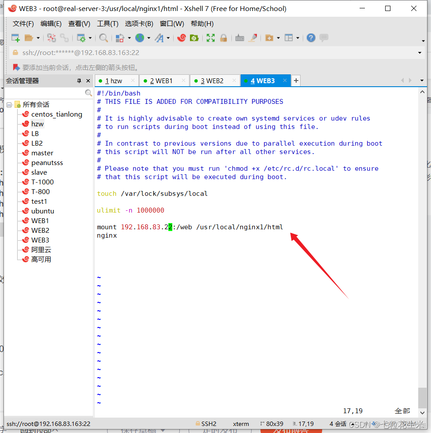This screenshot has width=431, height=433.
Task: Select the hzw session in tree
Action: [x=37, y=124]
